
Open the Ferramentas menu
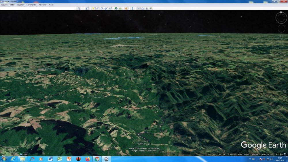(31, 5)
